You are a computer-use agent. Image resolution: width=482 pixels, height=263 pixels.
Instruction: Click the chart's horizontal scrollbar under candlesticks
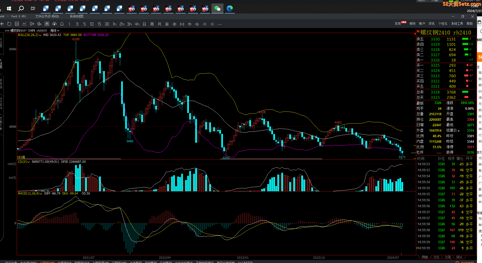click(x=69, y=159)
